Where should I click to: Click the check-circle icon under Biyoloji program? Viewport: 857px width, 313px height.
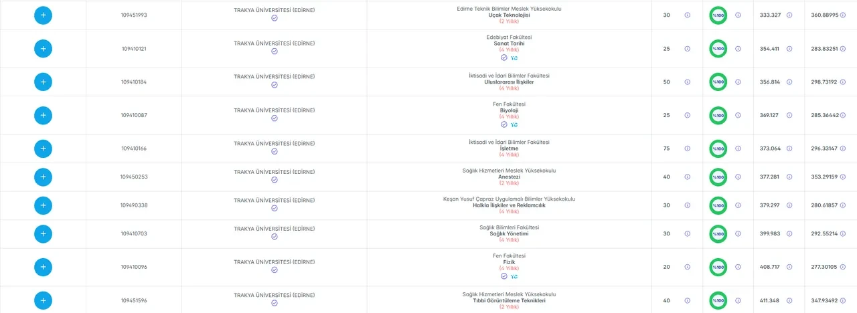504,124
